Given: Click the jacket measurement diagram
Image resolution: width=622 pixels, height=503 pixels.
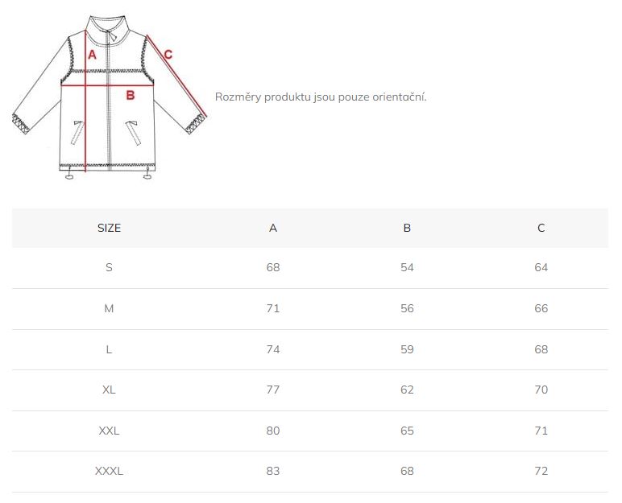Looking at the screenshot, I should (110, 97).
